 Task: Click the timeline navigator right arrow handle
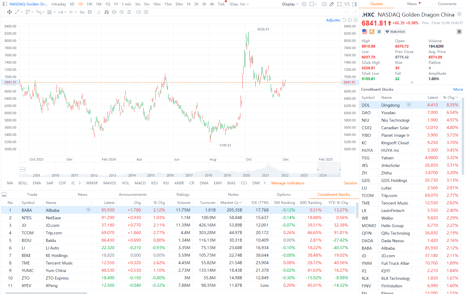tap(340, 170)
